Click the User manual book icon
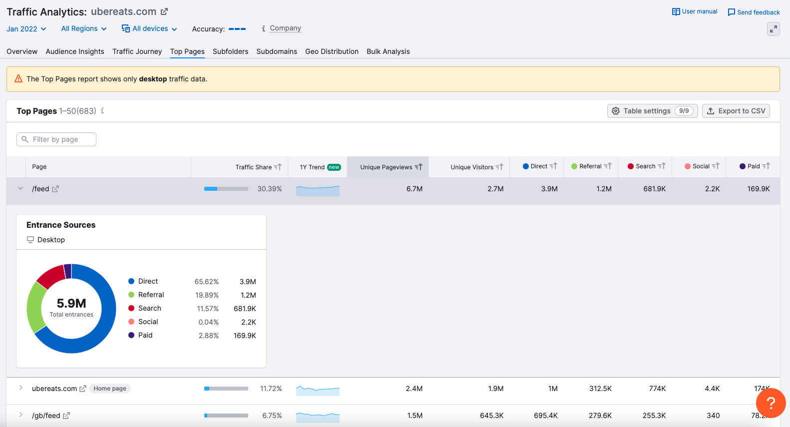The image size is (790, 427). tap(676, 11)
